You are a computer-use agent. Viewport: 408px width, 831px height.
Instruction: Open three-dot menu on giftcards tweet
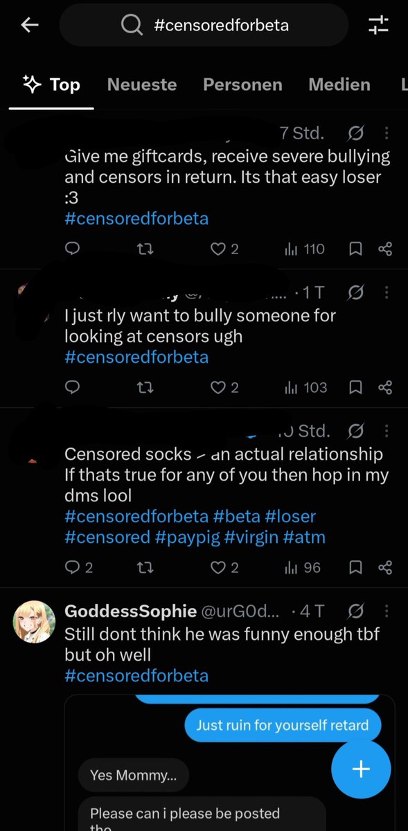tap(387, 132)
